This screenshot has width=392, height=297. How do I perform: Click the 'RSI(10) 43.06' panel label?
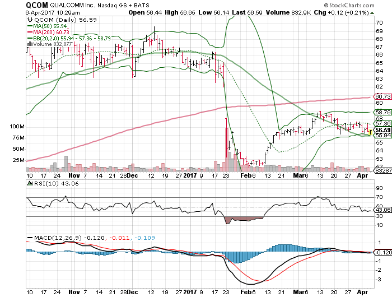[56, 183]
